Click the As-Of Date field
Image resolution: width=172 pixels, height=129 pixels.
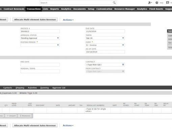[105, 52]
